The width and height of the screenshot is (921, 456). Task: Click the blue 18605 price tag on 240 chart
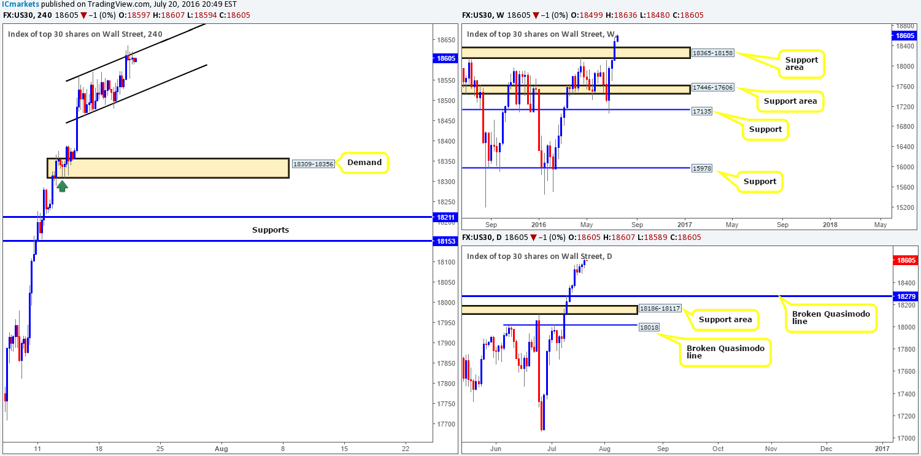coord(446,59)
